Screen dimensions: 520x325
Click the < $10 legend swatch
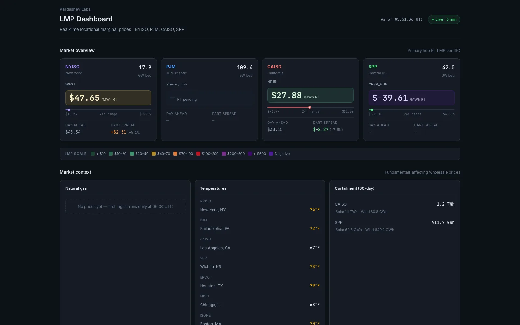(93, 154)
